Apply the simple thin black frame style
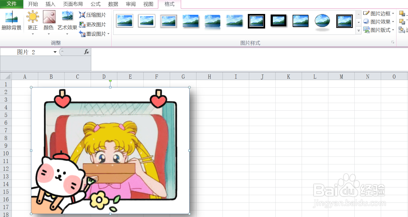 tap(300, 21)
